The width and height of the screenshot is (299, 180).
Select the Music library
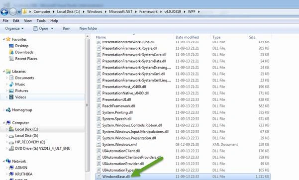click(20, 84)
